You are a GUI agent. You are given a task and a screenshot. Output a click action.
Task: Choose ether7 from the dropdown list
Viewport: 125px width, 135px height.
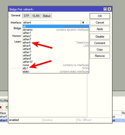point(56,52)
